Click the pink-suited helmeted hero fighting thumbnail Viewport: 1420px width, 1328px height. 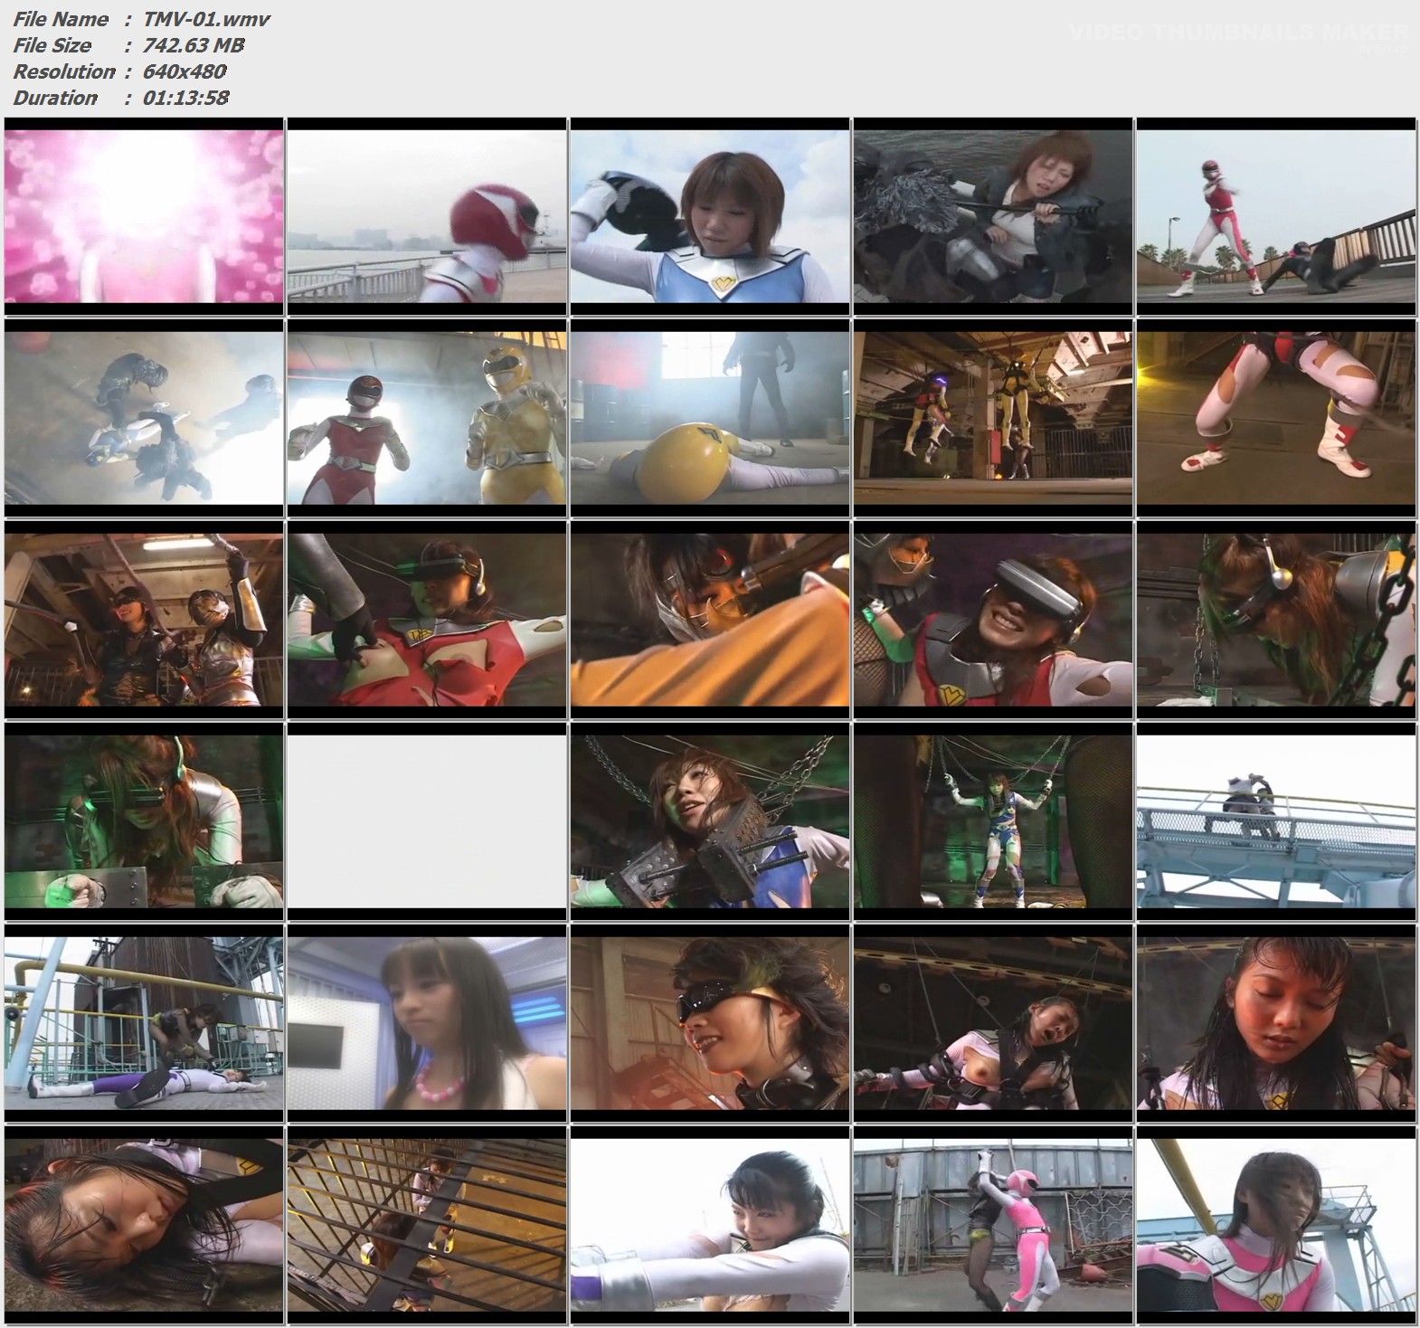[992, 1225]
